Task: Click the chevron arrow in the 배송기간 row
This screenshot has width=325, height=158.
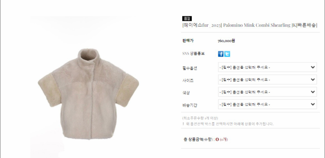Action: (x=313, y=104)
